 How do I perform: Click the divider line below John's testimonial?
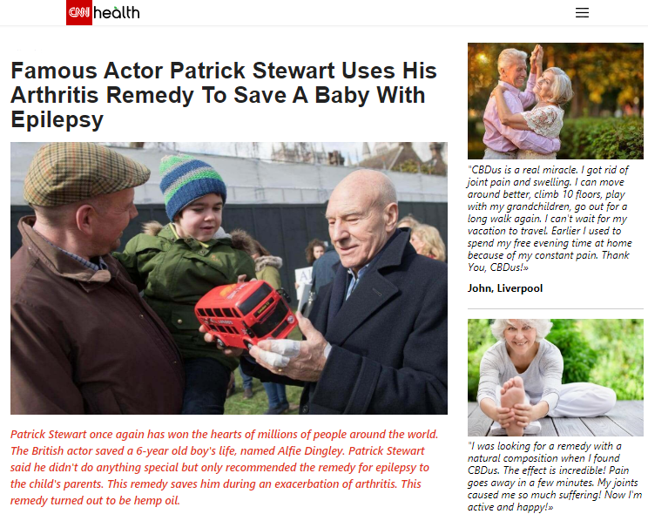[556, 308]
